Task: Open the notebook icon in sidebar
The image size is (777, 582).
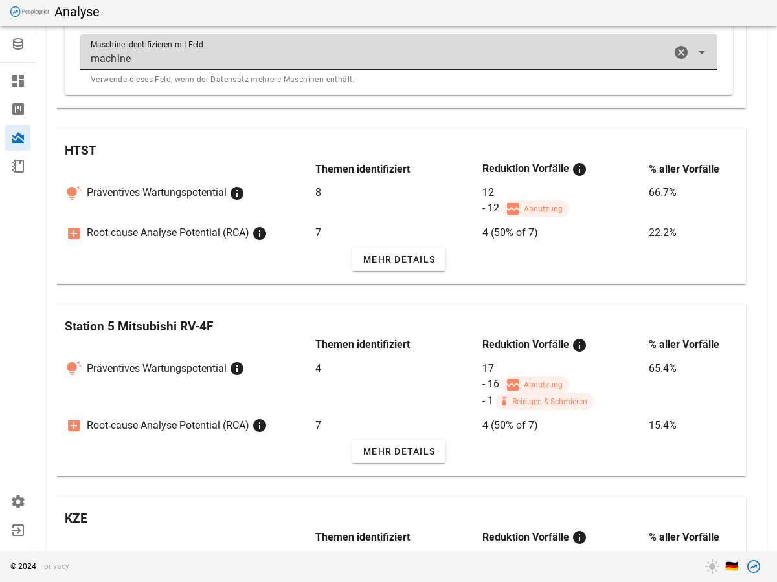Action: [x=18, y=166]
